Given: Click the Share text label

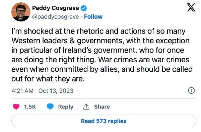Looking at the screenshot, I should pyautogui.click(x=102, y=107).
